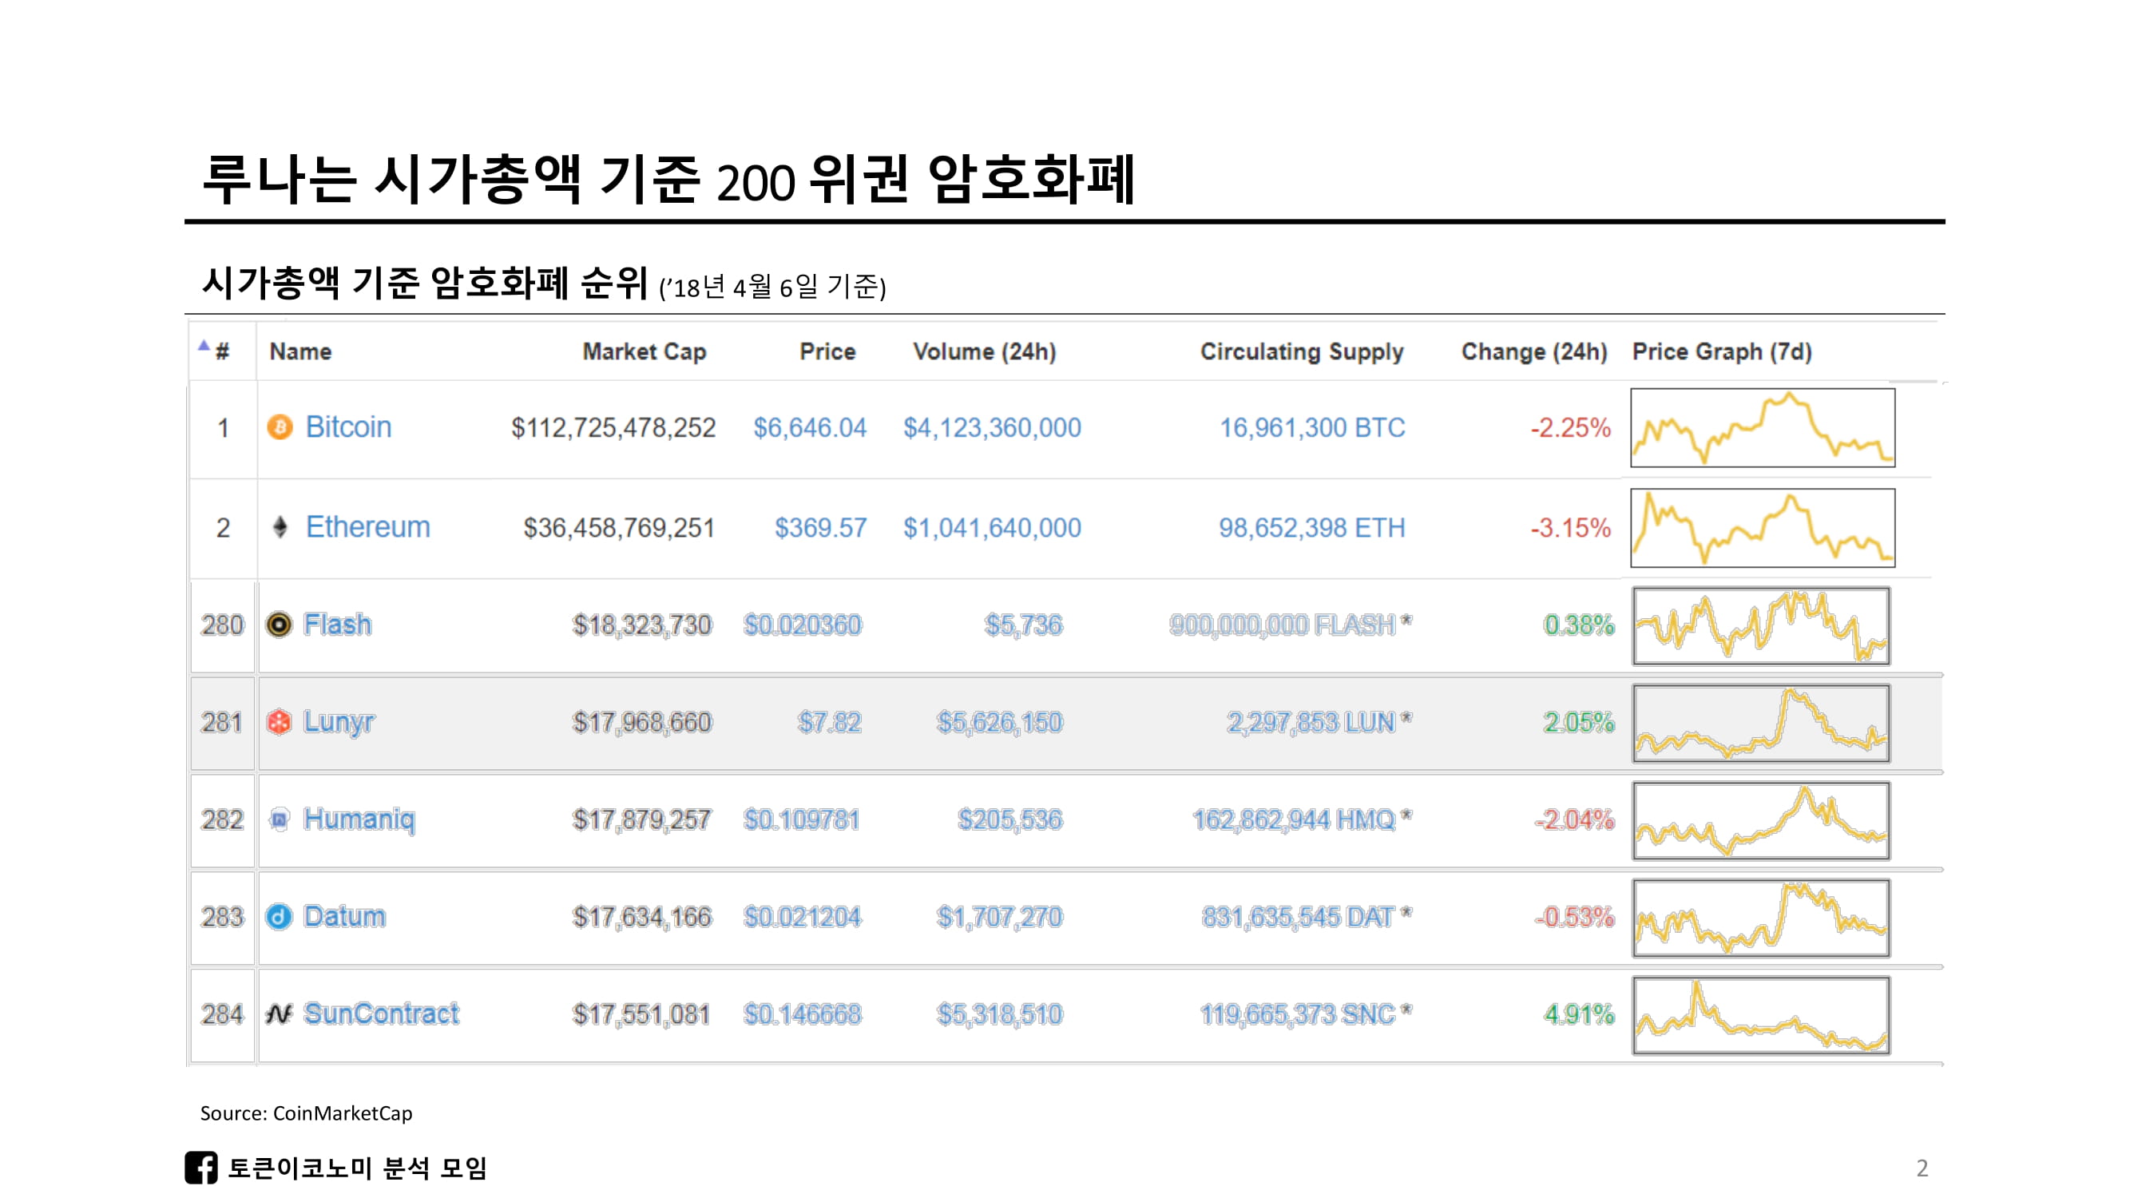Click Humaniq price $0.109781
The height and width of the screenshot is (1198, 2130).
[x=801, y=820]
